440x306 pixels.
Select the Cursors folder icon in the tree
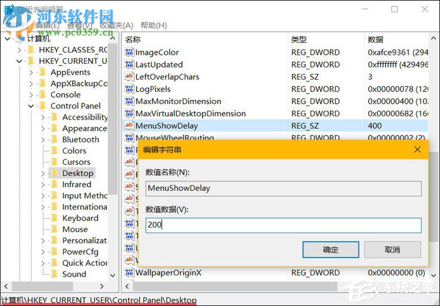[x=55, y=162]
